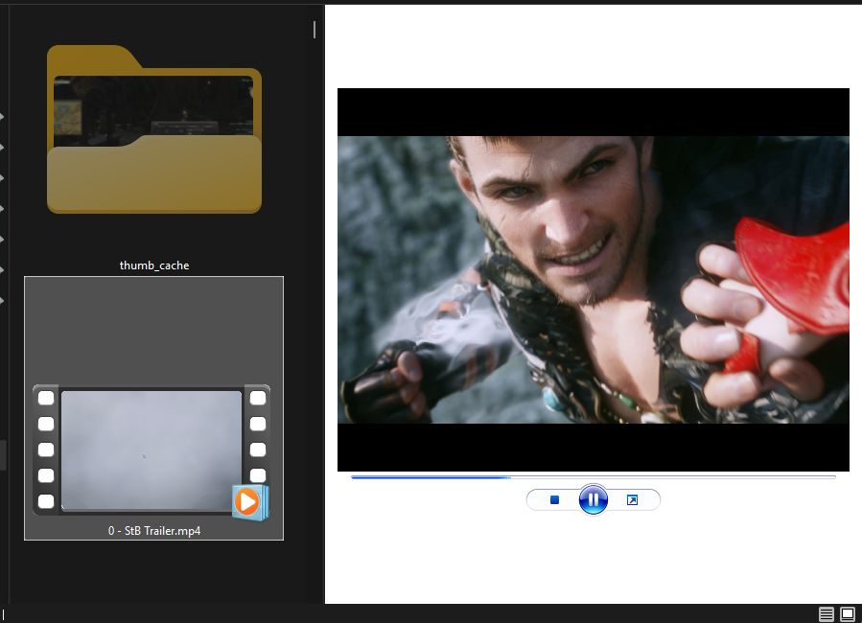Select the 0 - StB Trailer.mp4 thumbnail

coord(151,450)
